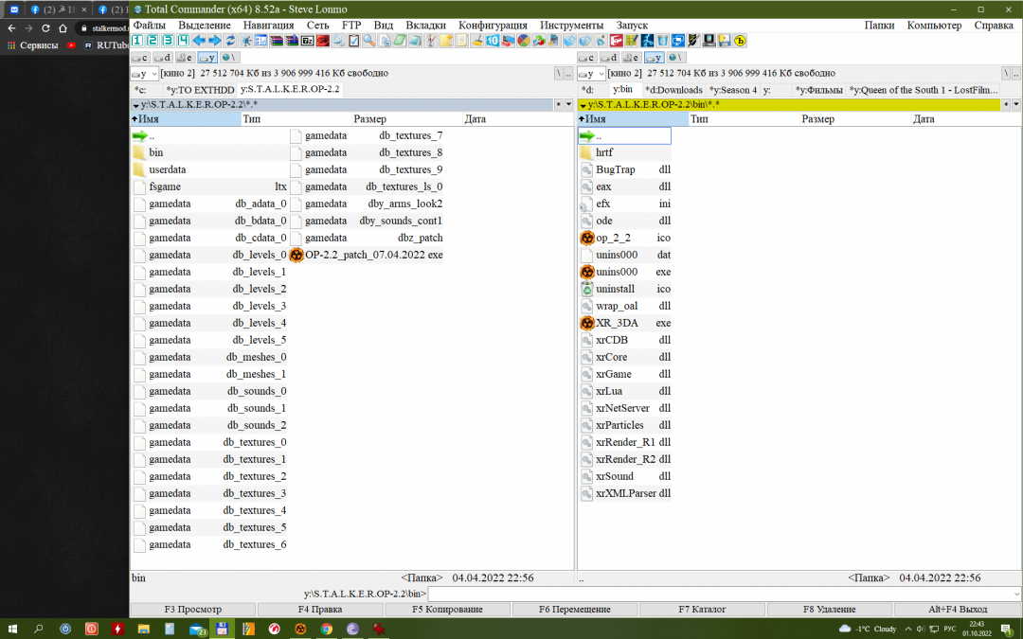Click the stacked books pack archive icon

pyautogui.click(x=277, y=41)
